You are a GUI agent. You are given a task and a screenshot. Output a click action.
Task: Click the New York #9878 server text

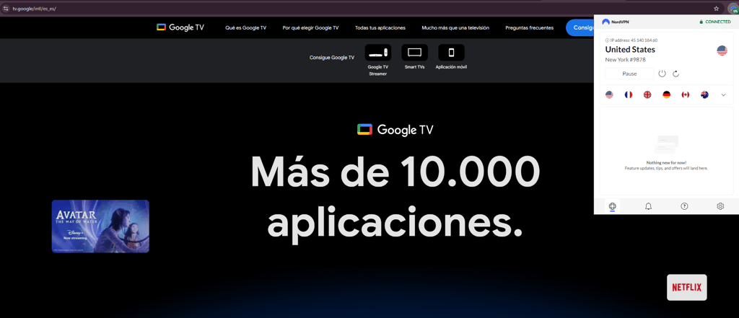click(625, 60)
